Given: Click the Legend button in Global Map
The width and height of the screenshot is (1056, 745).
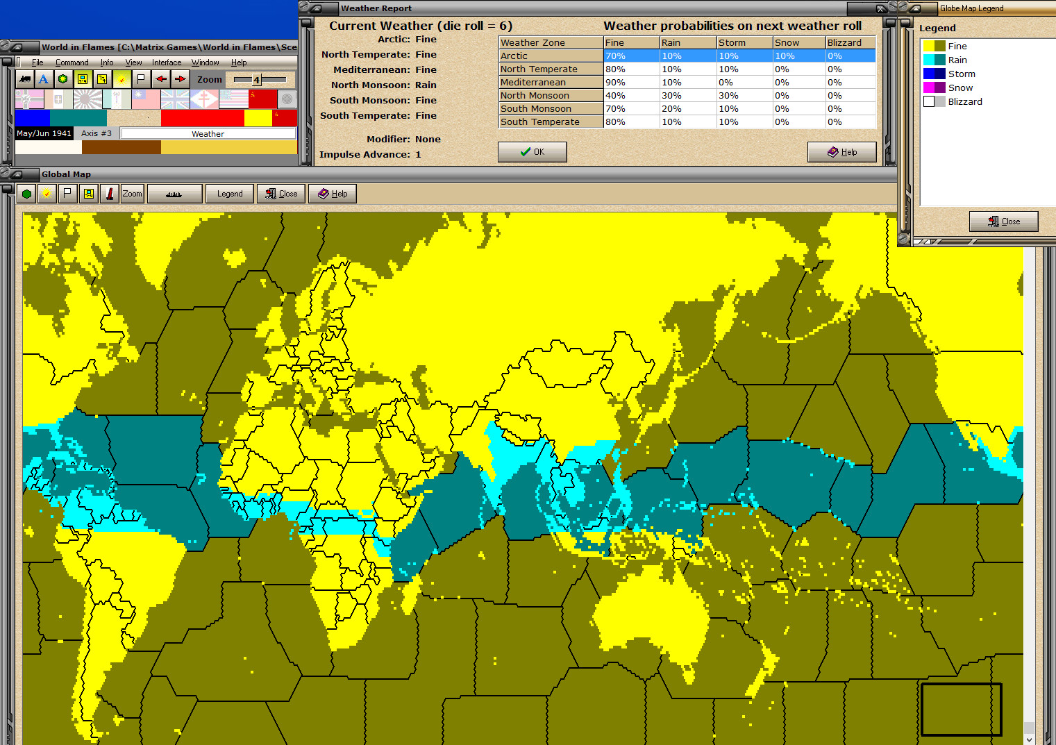Looking at the screenshot, I should pyautogui.click(x=230, y=194).
